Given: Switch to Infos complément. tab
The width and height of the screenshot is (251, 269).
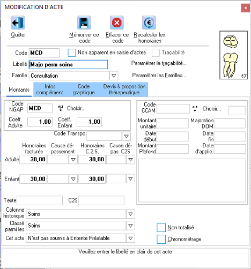Looking at the screenshot, I should 50,89.
